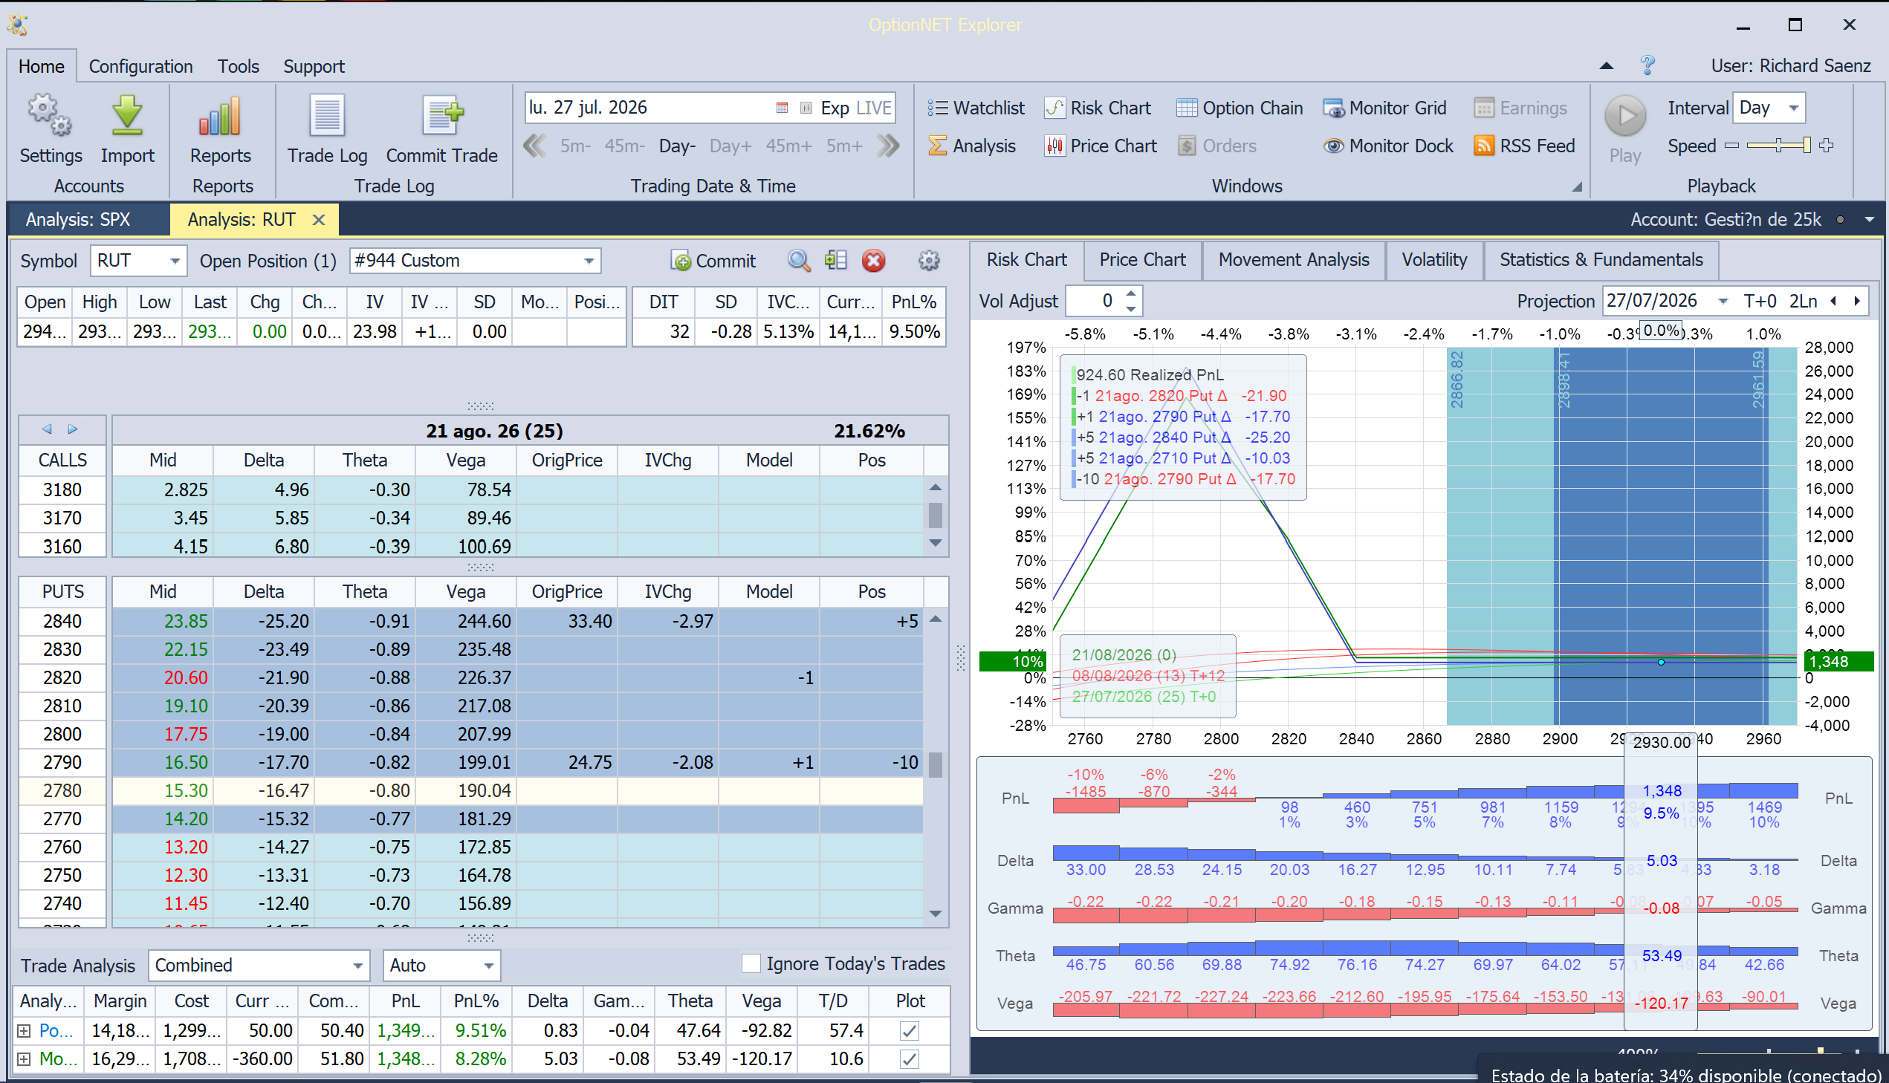Click the blue help question mark

pyautogui.click(x=1648, y=65)
